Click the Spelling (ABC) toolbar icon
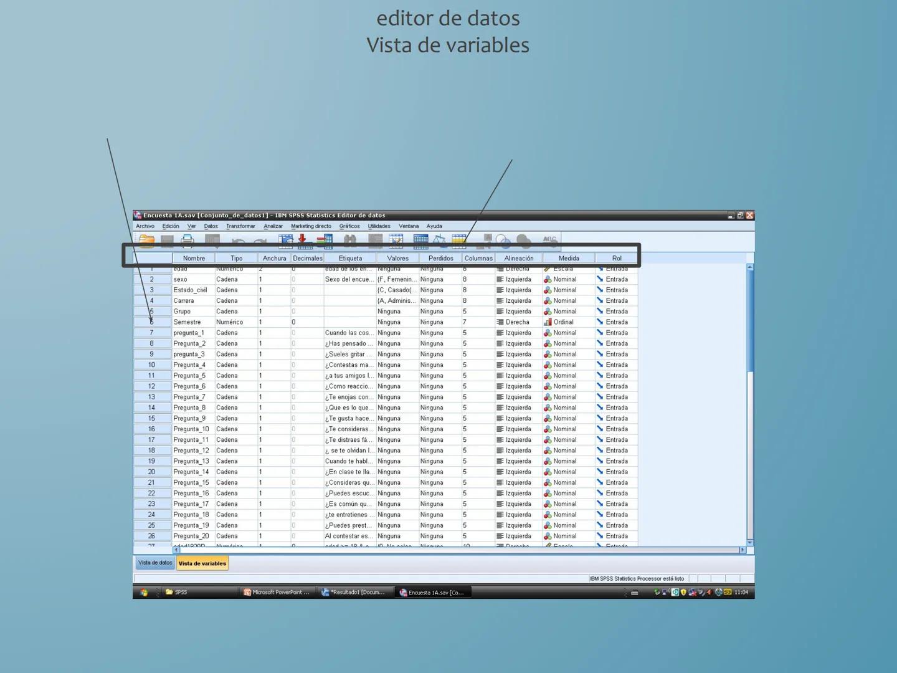 pyautogui.click(x=551, y=240)
